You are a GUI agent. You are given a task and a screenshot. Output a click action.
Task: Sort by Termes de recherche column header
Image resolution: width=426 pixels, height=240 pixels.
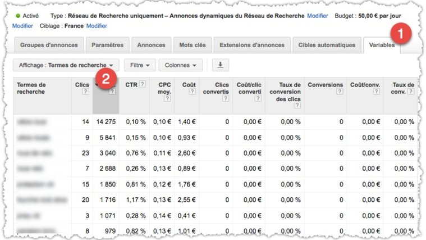[31, 88]
